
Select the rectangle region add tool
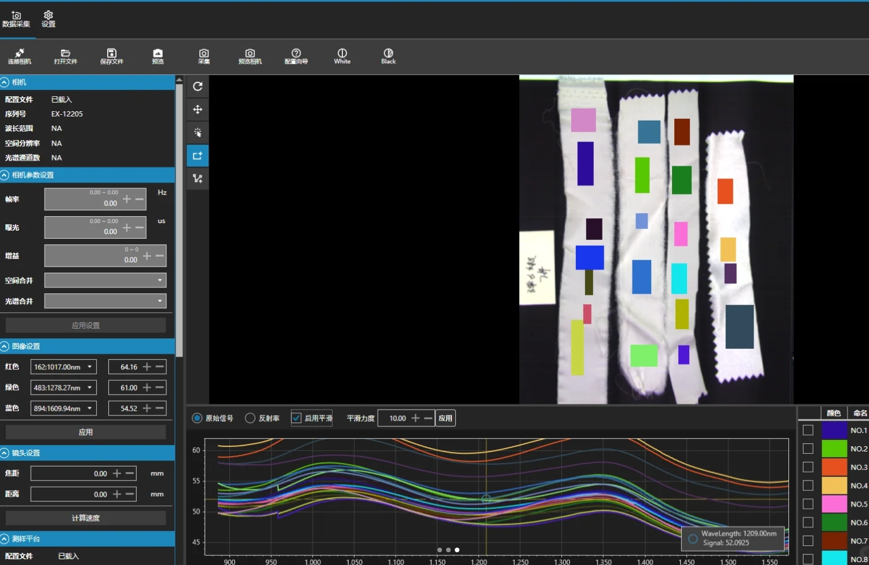click(x=198, y=156)
